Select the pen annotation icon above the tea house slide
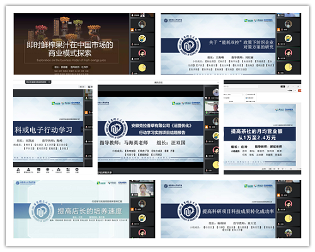Viewport: 315px width, 252px height. coord(288,86)
